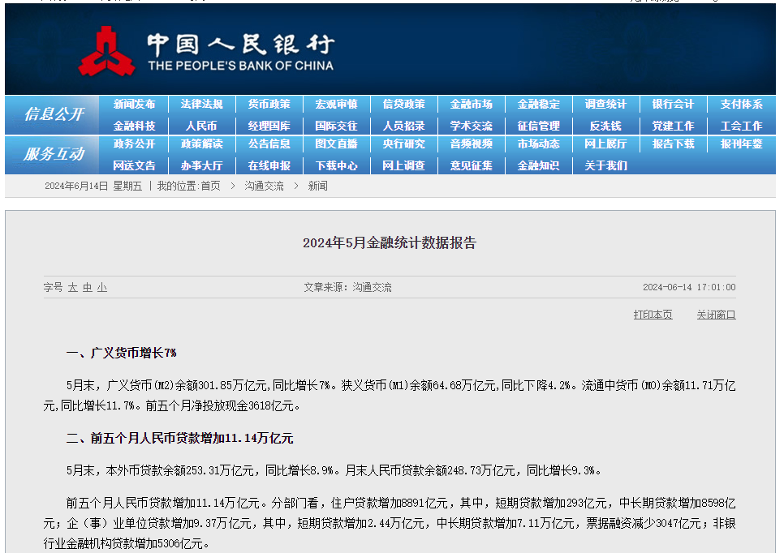
Task: Open the 金融市场 menu item
Action: point(471,105)
